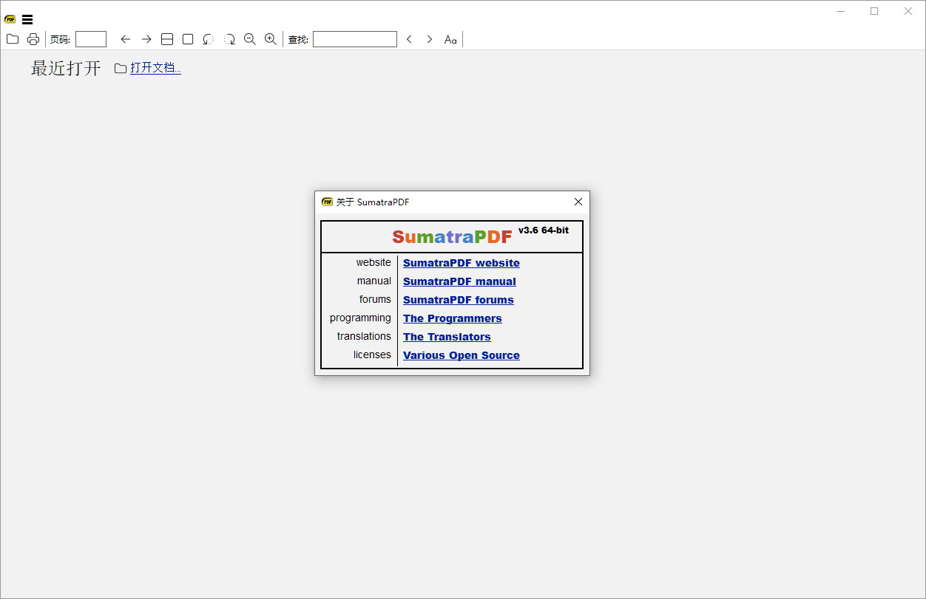Click the "programming" row label
This screenshot has height=599, width=926.
pos(360,318)
